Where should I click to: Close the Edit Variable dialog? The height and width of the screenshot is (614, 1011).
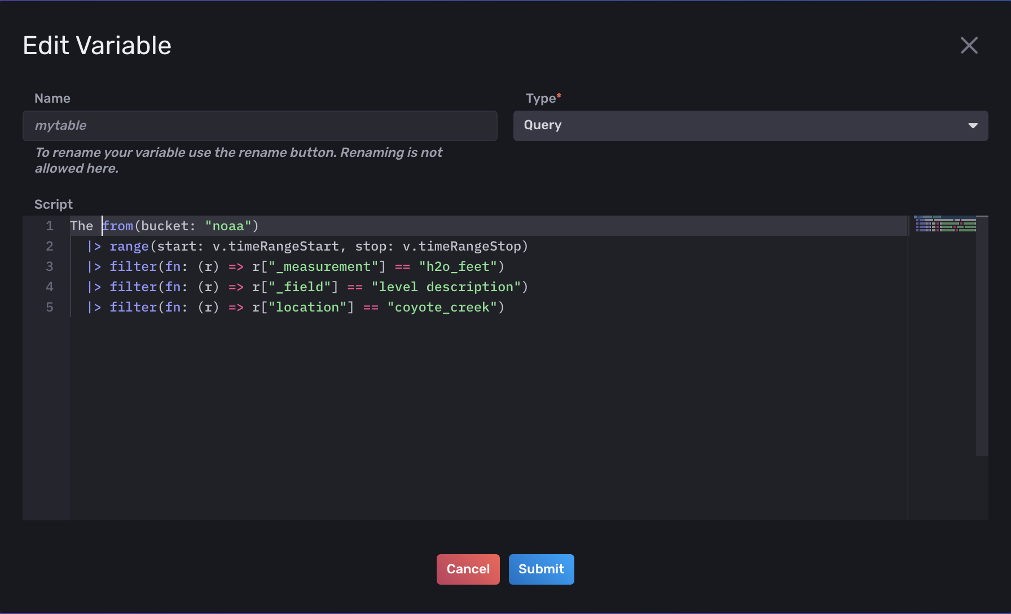(x=969, y=45)
